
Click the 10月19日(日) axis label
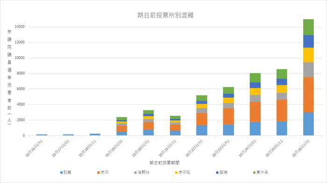coord(114,148)
